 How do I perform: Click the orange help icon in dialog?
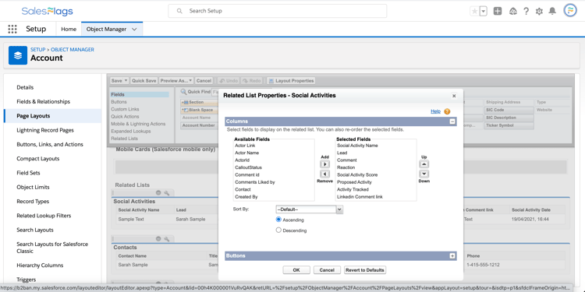pos(447,111)
